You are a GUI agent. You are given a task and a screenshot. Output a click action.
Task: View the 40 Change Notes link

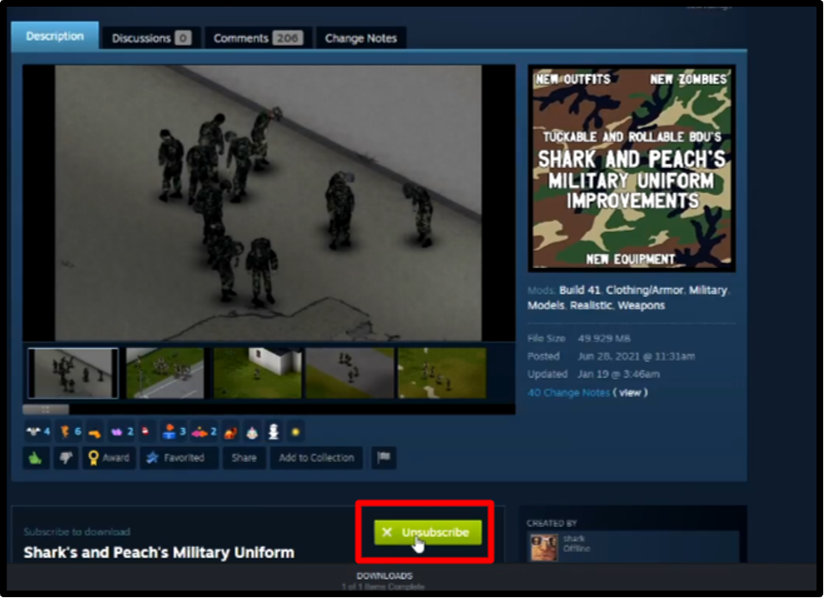click(x=568, y=392)
